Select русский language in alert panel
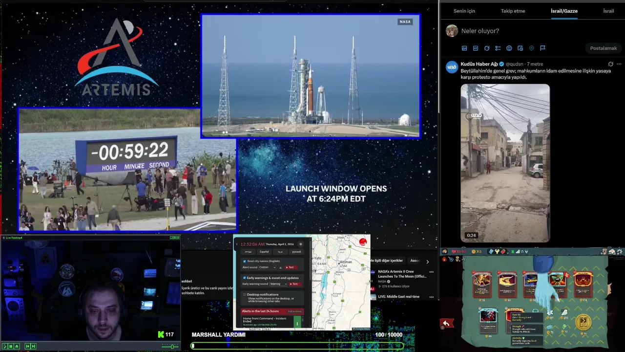The image size is (625, 352). point(296,252)
